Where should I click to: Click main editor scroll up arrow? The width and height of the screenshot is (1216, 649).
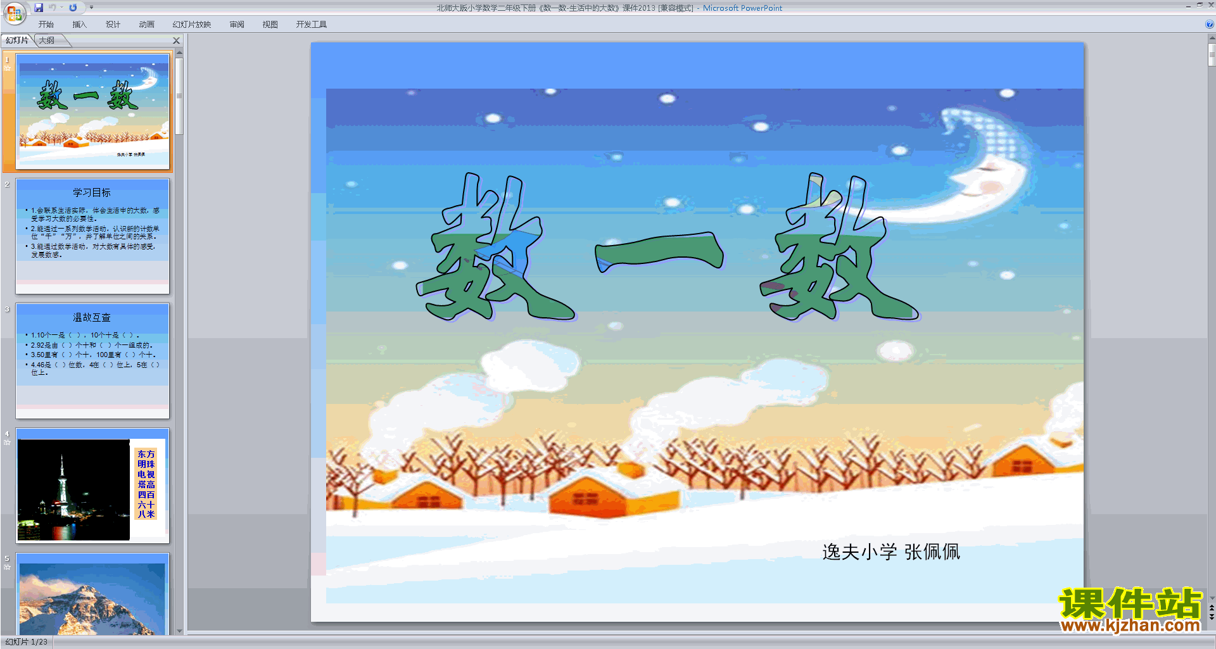tap(1212, 38)
